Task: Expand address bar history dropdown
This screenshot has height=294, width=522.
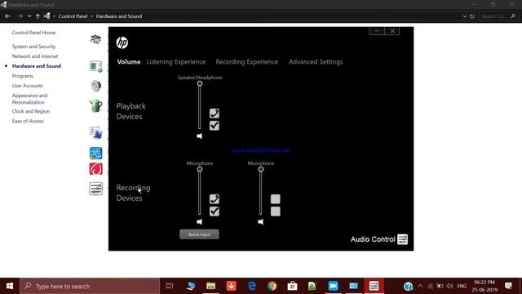Action: (464, 16)
